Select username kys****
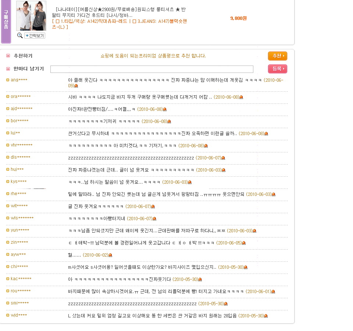The width and height of the screenshot is (353, 331). 19,182
